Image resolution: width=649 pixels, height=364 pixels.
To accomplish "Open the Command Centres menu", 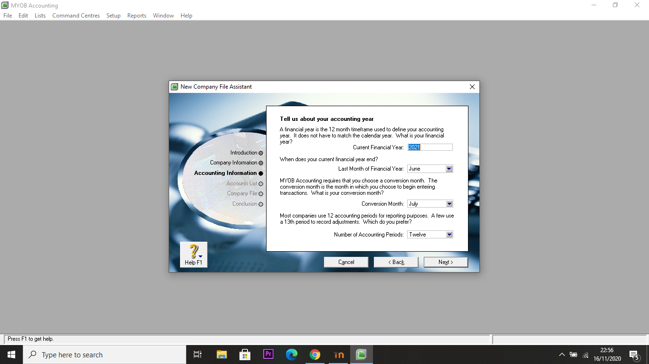I will 76,16.
